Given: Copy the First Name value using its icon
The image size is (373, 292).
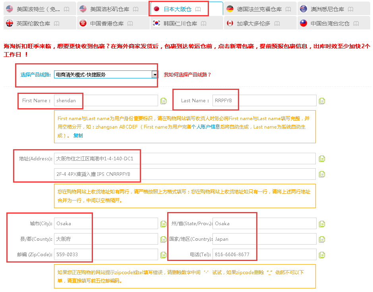Looking at the screenshot, I should 163,101.
